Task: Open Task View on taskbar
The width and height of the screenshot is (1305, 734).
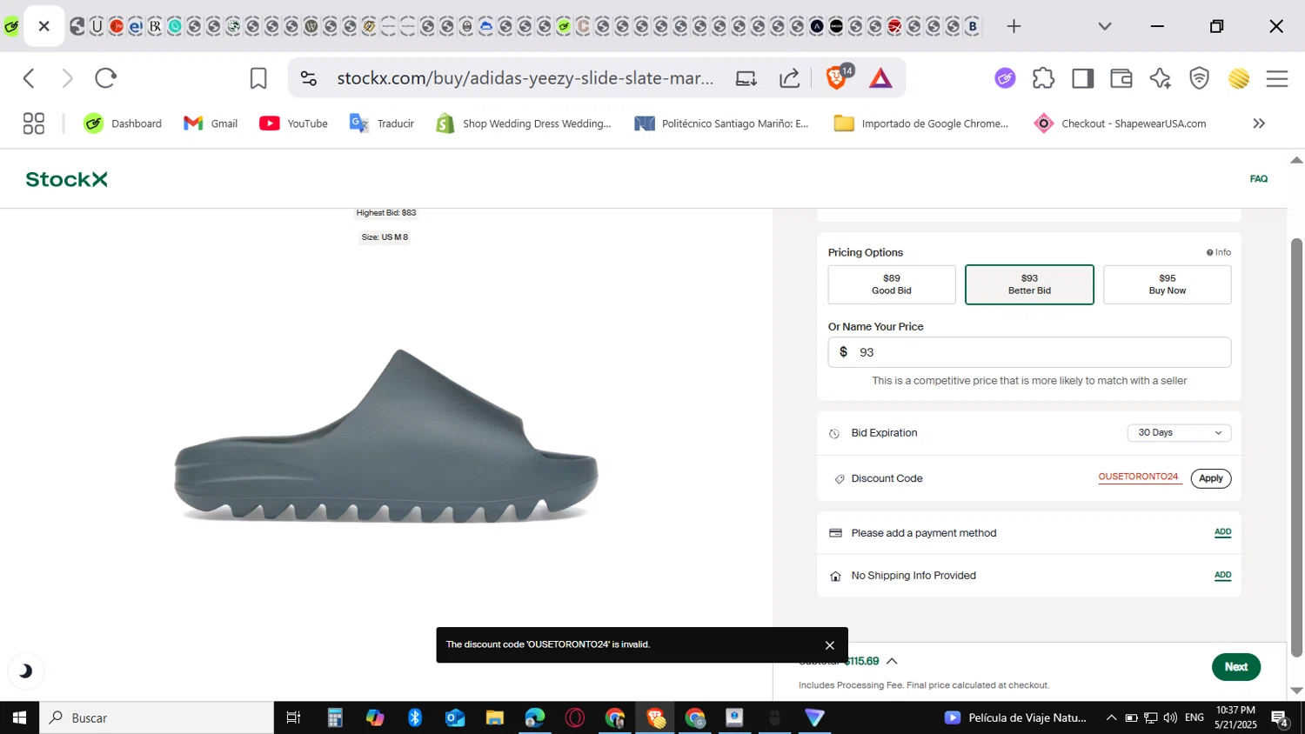Action: pos(294,717)
